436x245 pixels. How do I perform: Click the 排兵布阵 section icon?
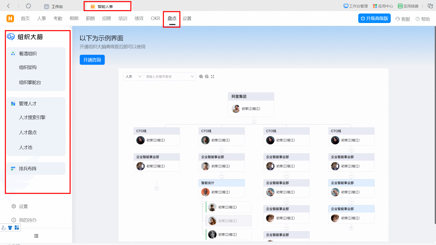coord(13,168)
